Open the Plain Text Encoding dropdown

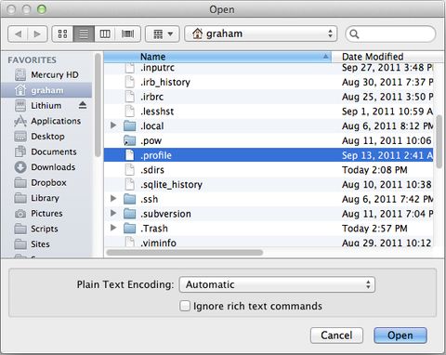(x=277, y=284)
